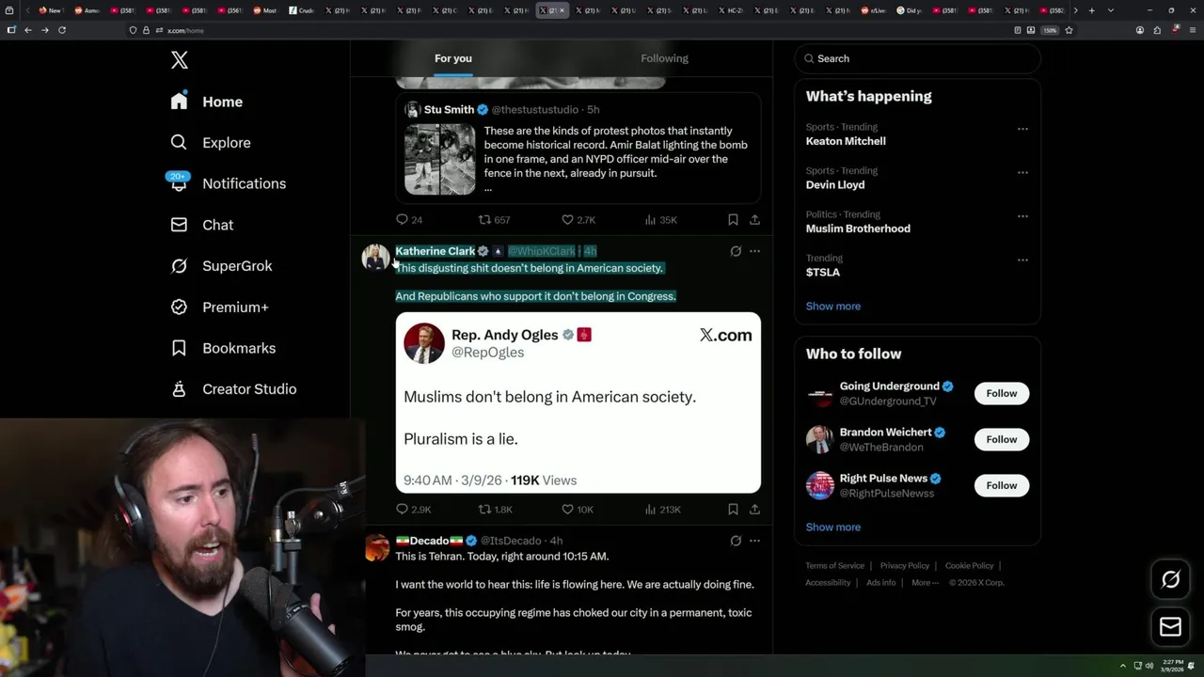
Task: Open the Explore page
Action: [x=210, y=143]
